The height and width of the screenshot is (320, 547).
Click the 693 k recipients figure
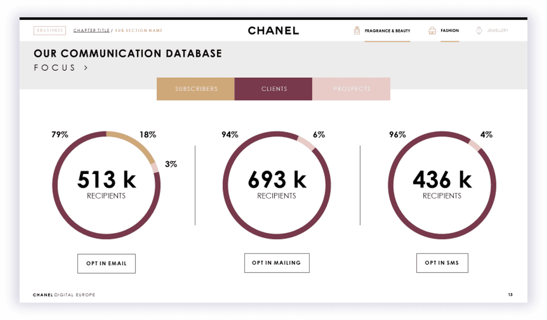coord(277,180)
